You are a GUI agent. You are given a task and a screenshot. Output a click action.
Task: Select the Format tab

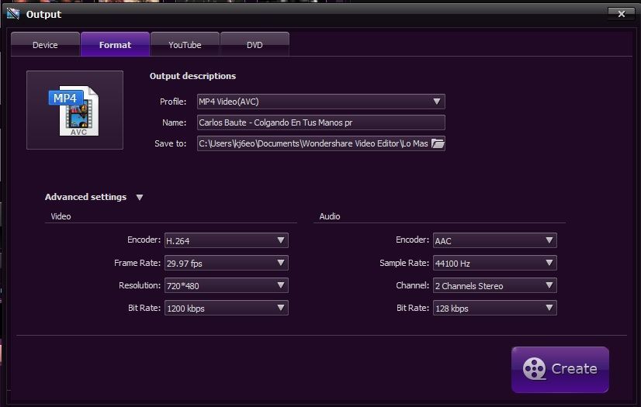tap(115, 45)
